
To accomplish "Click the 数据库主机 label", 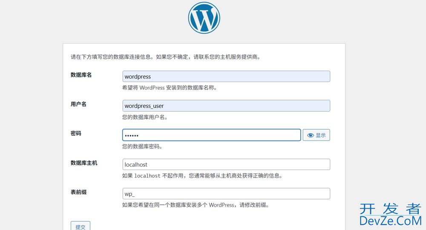I will coord(83,163).
